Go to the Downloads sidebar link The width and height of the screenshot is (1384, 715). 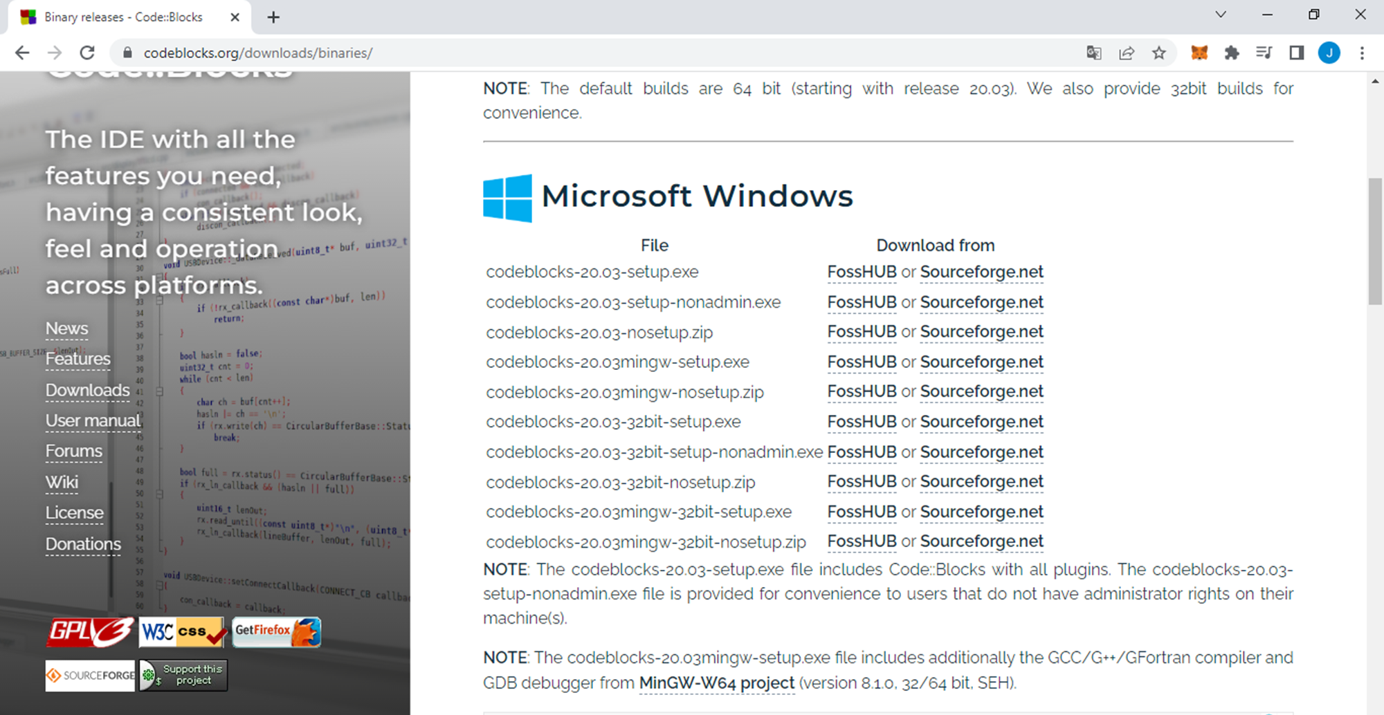click(x=88, y=391)
